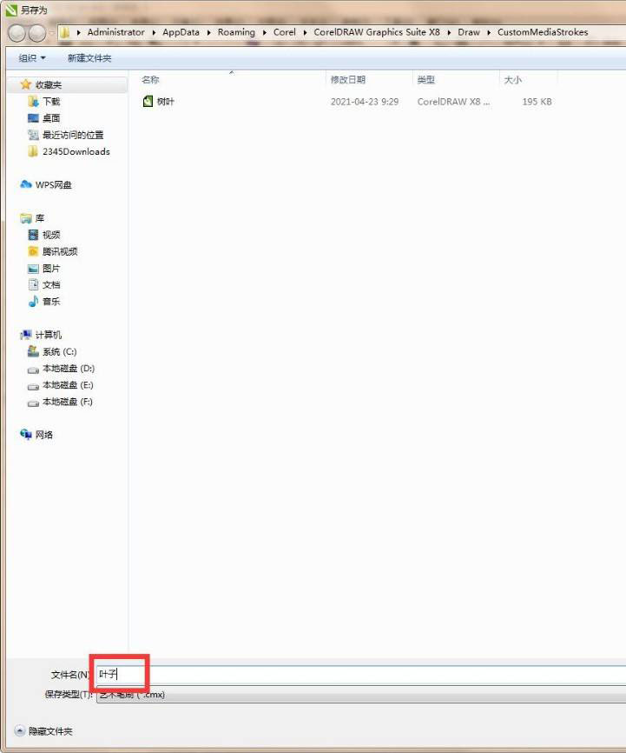Open the 组织 dropdown menu
Screen dimensions: 626x753
(32, 58)
